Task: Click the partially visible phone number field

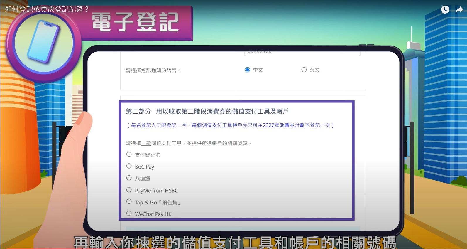Action: (x=302, y=53)
